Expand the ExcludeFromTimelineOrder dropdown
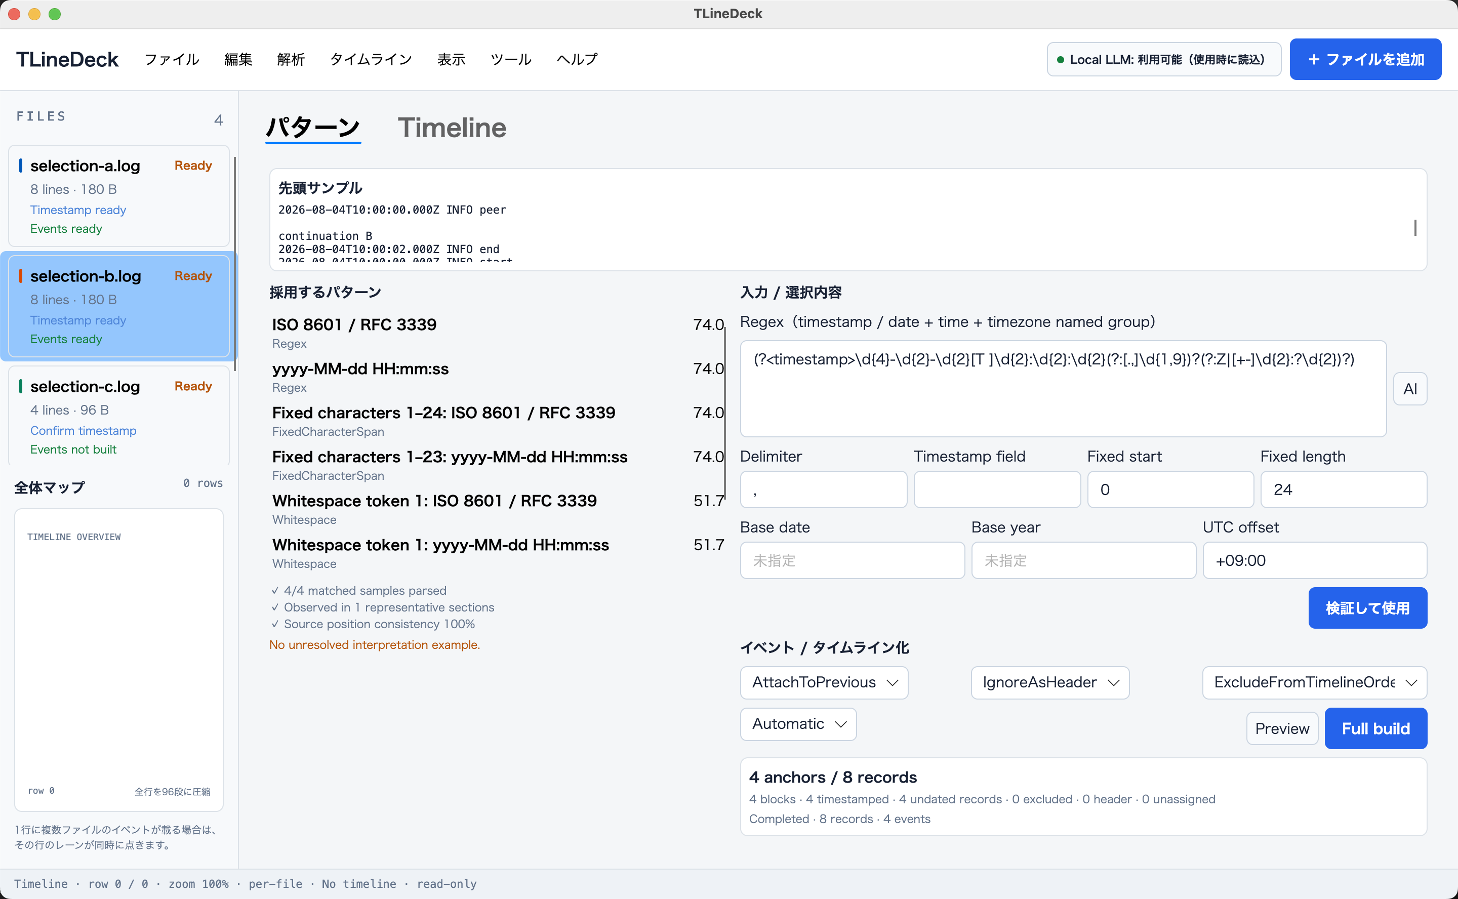This screenshot has width=1458, height=899. tap(1315, 682)
